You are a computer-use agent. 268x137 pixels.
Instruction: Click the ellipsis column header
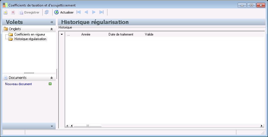(x=68, y=35)
